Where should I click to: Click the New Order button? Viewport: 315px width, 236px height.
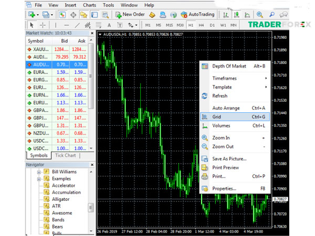[x=130, y=15]
